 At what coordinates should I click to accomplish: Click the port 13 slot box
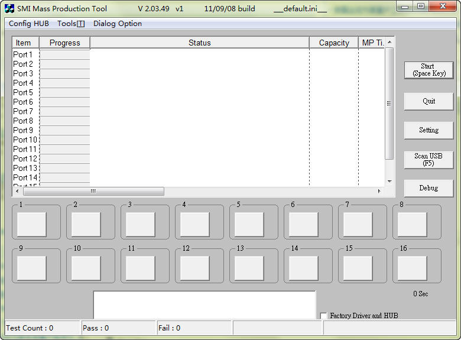(249, 268)
